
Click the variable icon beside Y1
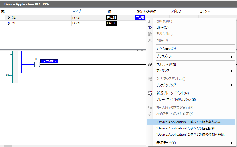click(9, 23)
